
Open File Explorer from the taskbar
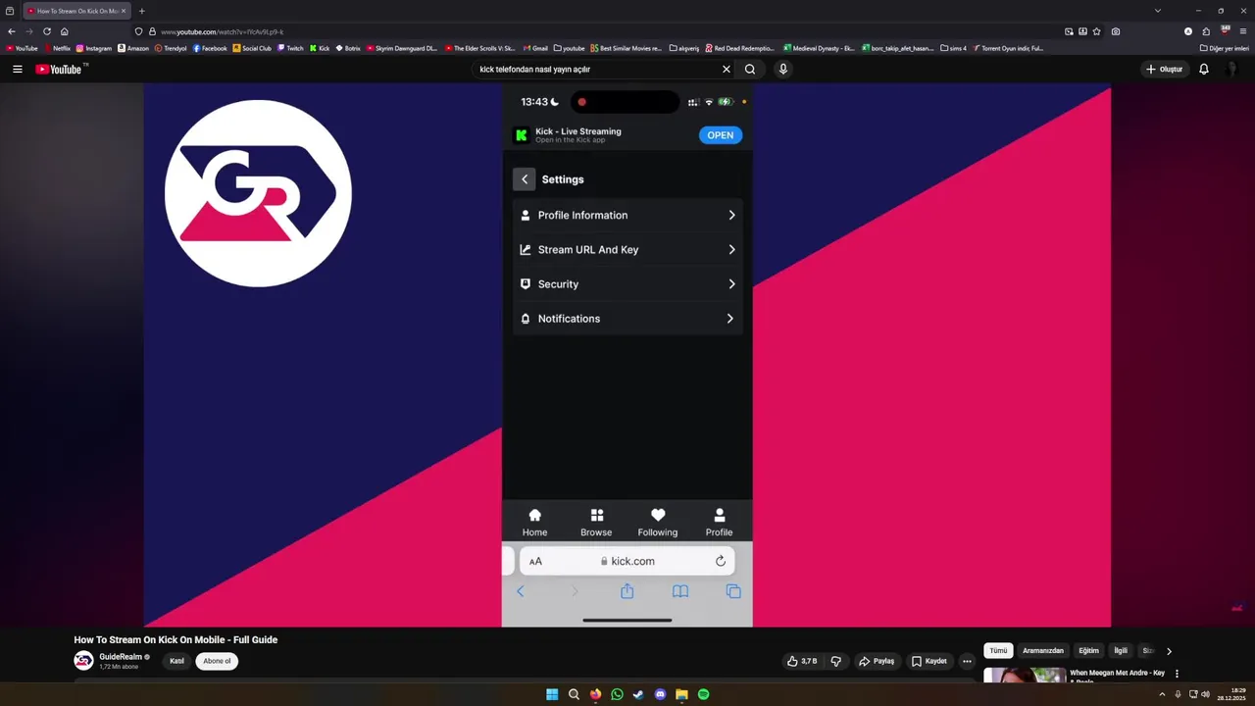pos(681,694)
